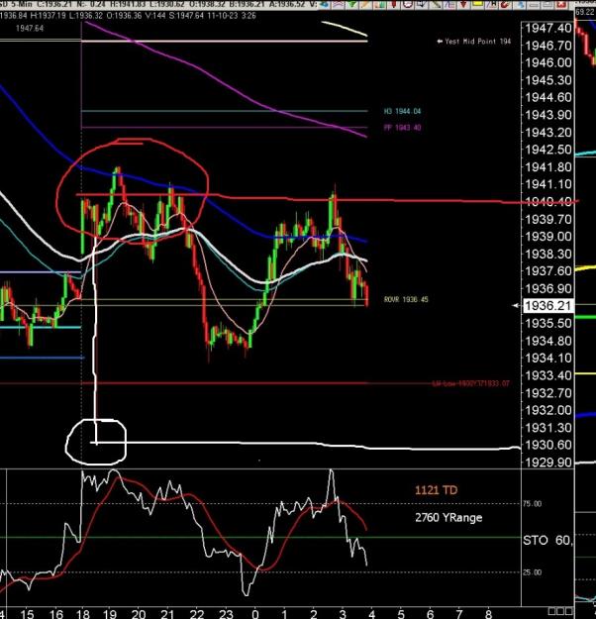Click the 2760 YRange label
The height and width of the screenshot is (619, 596).
point(448,517)
